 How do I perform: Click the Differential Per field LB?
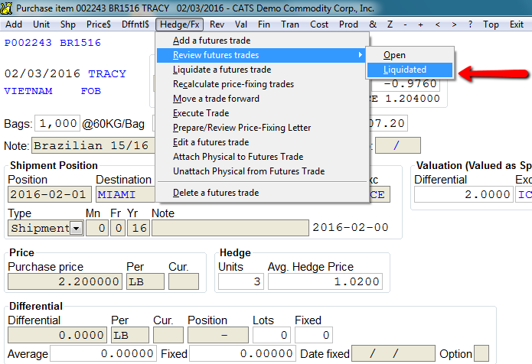pyautogui.click(x=130, y=335)
